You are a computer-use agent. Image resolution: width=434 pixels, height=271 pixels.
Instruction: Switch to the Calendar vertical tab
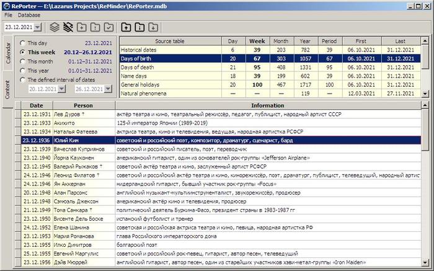(x=7, y=52)
